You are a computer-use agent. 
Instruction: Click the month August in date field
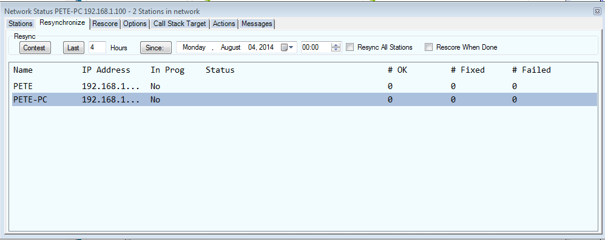click(x=231, y=47)
